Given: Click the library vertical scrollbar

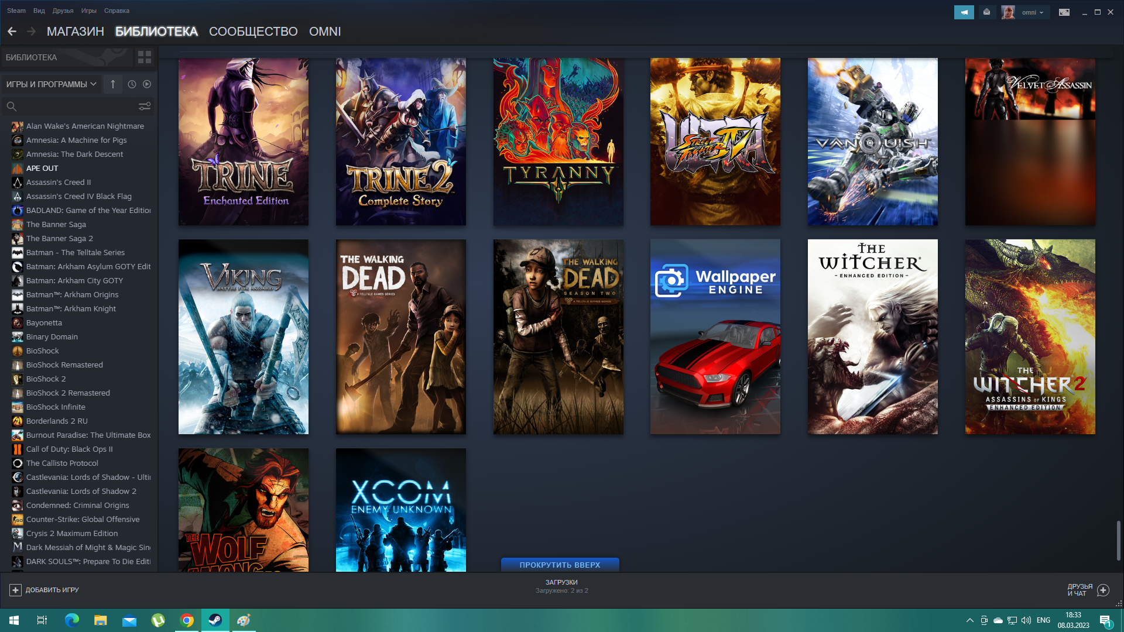Looking at the screenshot, I should point(1118,540).
